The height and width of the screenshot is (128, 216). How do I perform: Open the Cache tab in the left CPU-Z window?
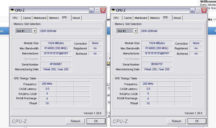(27, 18)
